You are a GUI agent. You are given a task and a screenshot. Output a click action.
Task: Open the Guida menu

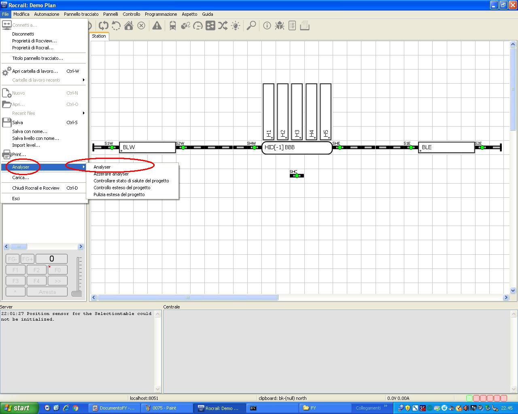[208, 14]
